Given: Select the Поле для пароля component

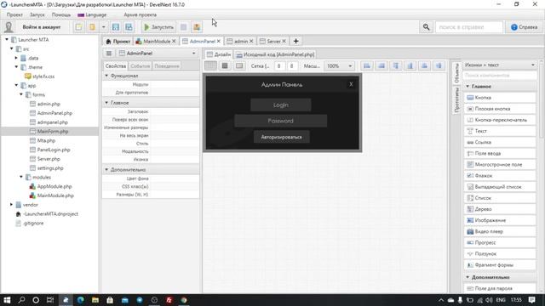Looking at the screenshot, I should coord(500,288).
